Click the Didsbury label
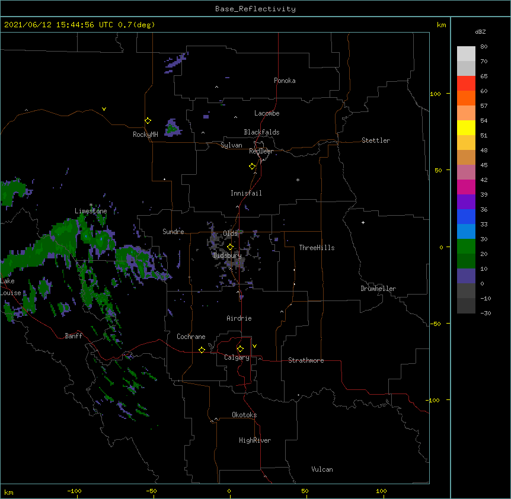This screenshot has height=499, width=511. pos(227,255)
